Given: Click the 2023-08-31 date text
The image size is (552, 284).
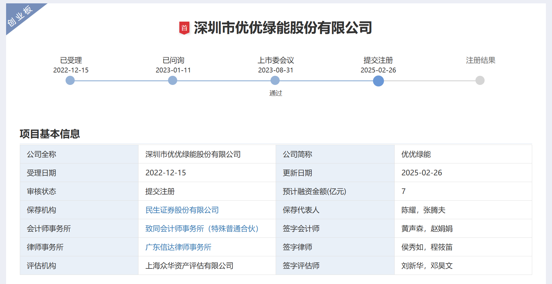Looking at the screenshot, I should [276, 70].
